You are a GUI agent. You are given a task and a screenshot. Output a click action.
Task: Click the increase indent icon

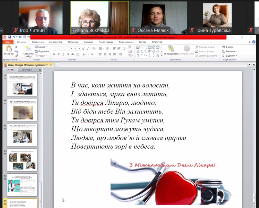119,48
